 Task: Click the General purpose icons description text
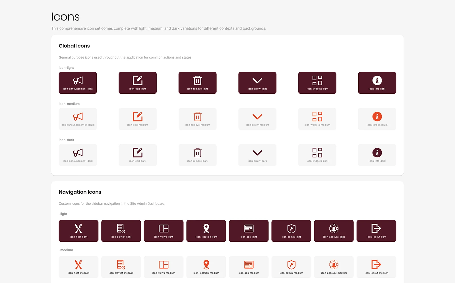(x=125, y=57)
